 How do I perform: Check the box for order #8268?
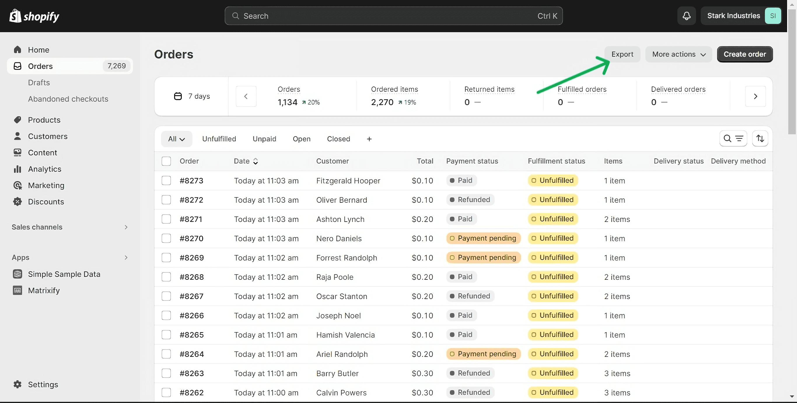click(x=166, y=277)
